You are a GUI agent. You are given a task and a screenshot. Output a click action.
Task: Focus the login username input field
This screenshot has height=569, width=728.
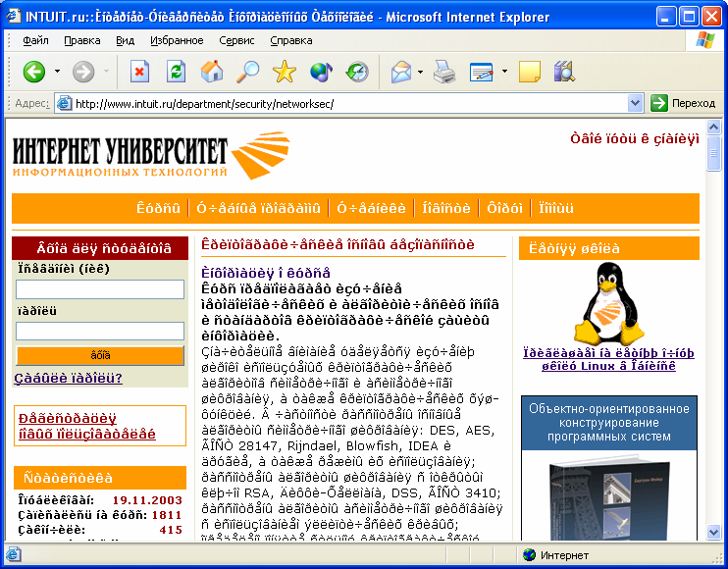100,289
